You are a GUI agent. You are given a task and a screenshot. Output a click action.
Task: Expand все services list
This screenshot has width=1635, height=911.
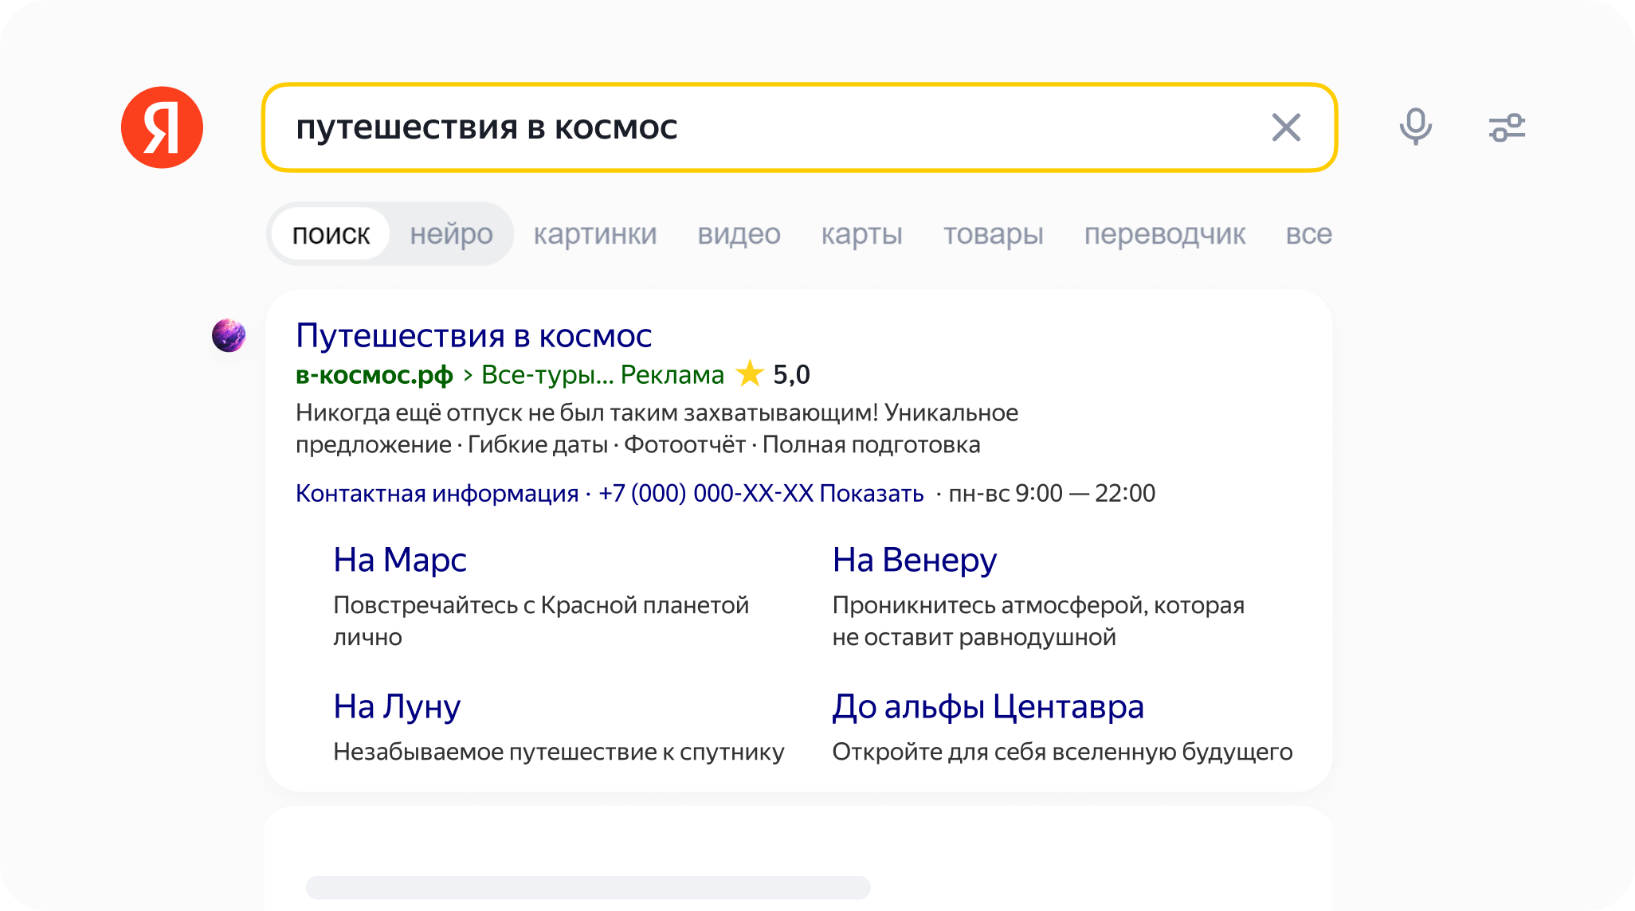[1308, 234]
